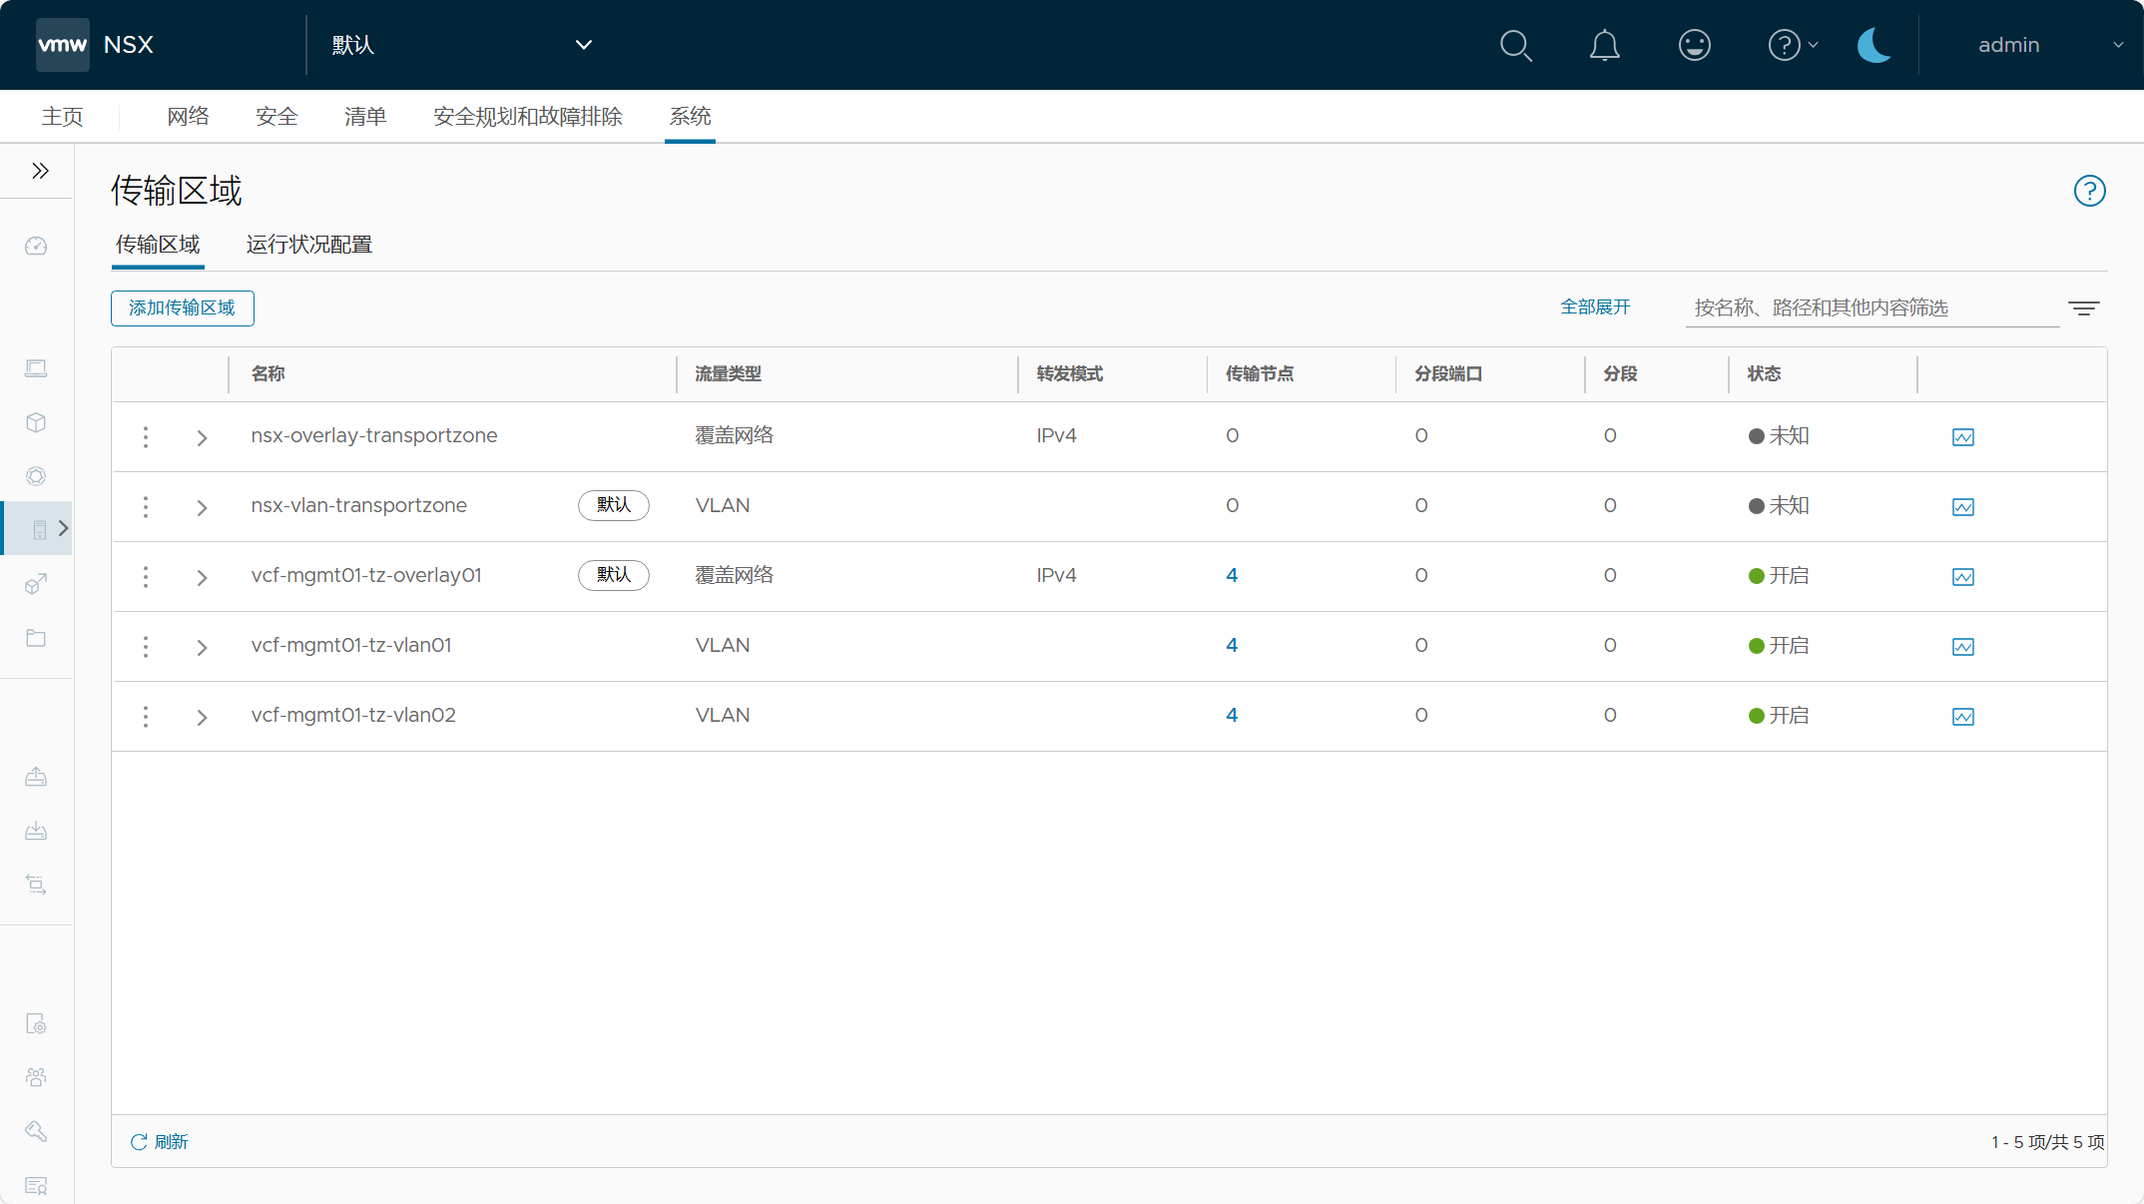Click the 默认 badge on nsx-vlan-transportzone
2144x1204 pixels.
[614, 505]
